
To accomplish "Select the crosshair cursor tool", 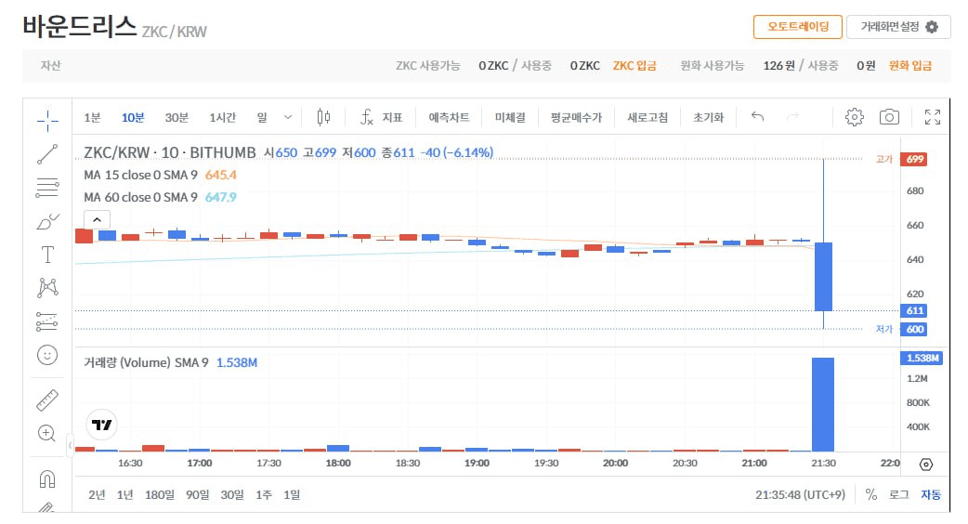I will coord(47,119).
